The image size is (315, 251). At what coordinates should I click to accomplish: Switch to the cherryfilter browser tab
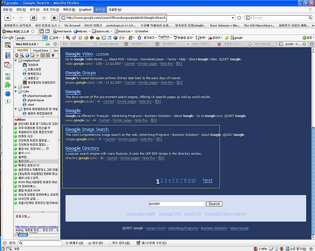[x=261, y=44]
